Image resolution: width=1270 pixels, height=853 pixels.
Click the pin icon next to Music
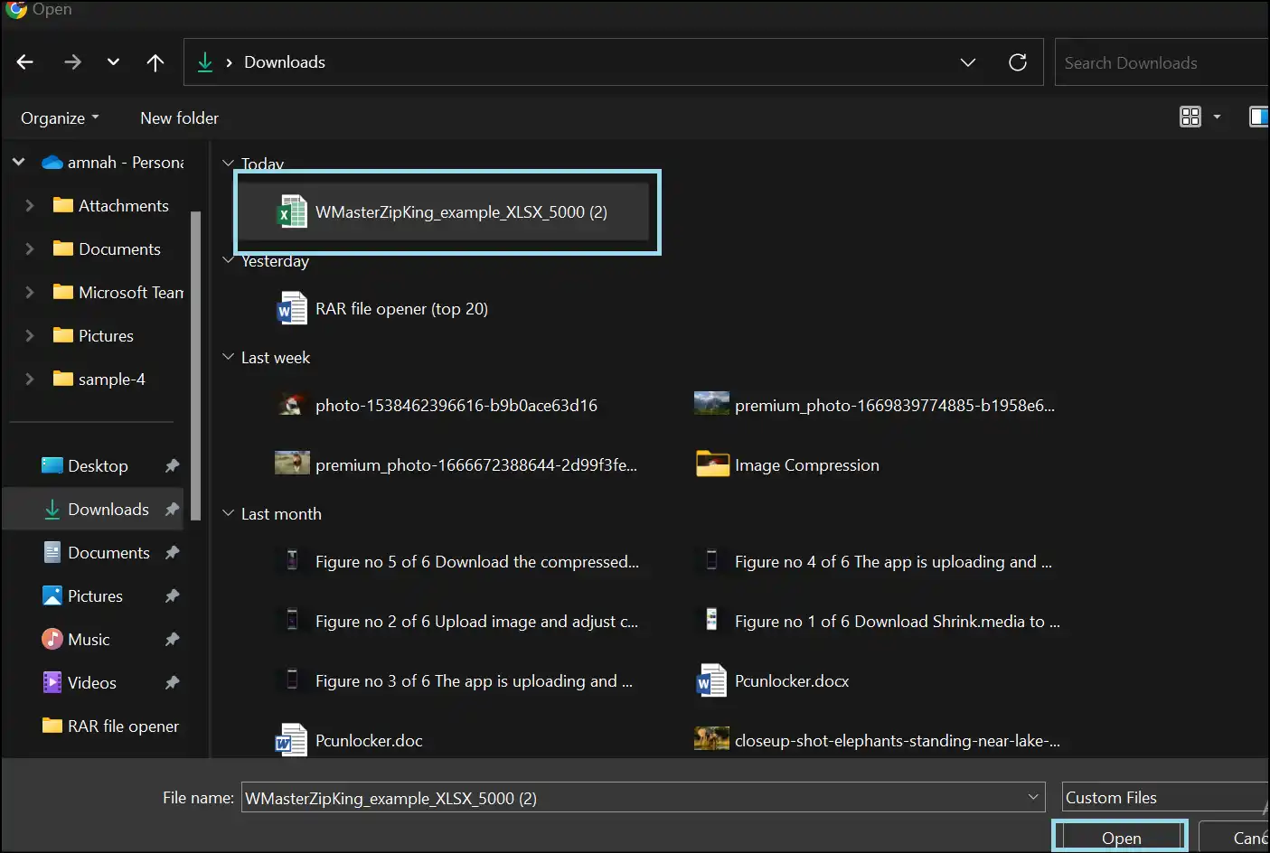coord(172,640)
